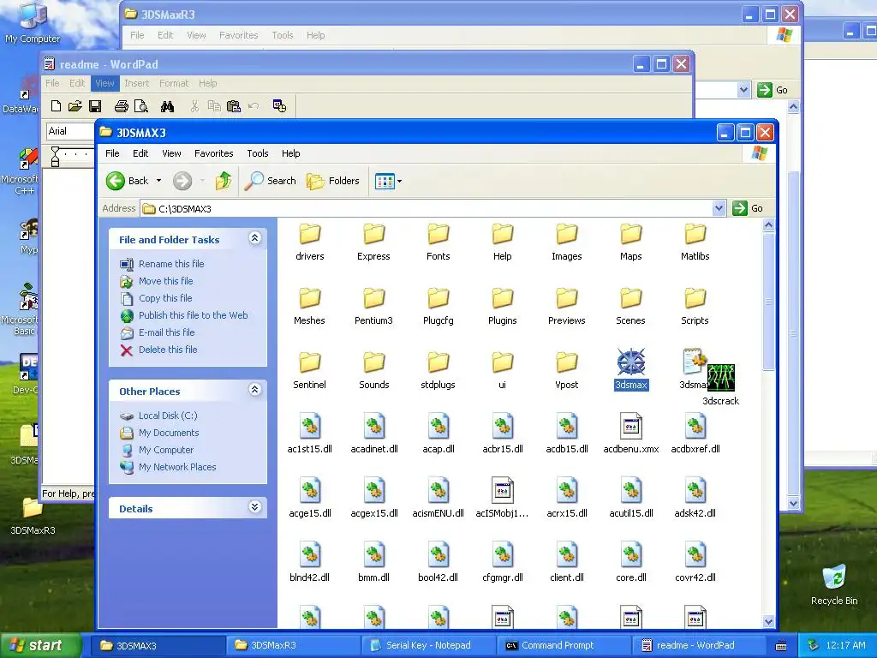Click the Start button

[39, 645]
